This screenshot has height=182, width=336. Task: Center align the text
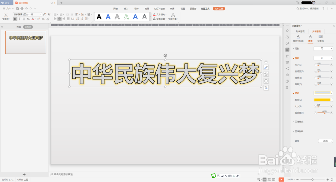pos(59,19)
